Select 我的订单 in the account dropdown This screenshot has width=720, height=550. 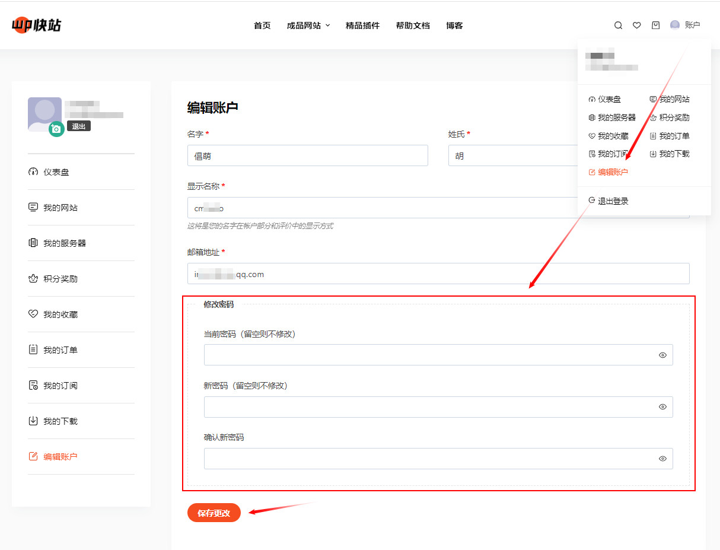click(674, 136)
